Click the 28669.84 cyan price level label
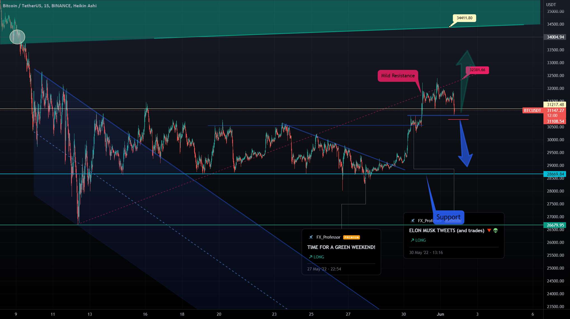This screenshot has width=570, height=319. (555, 174)
